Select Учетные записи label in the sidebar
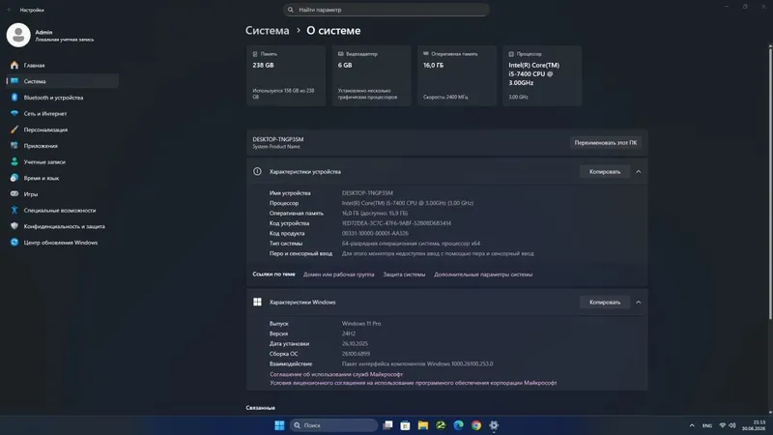Viewport: 773px width, 435px height. click(x=44, y=161)
